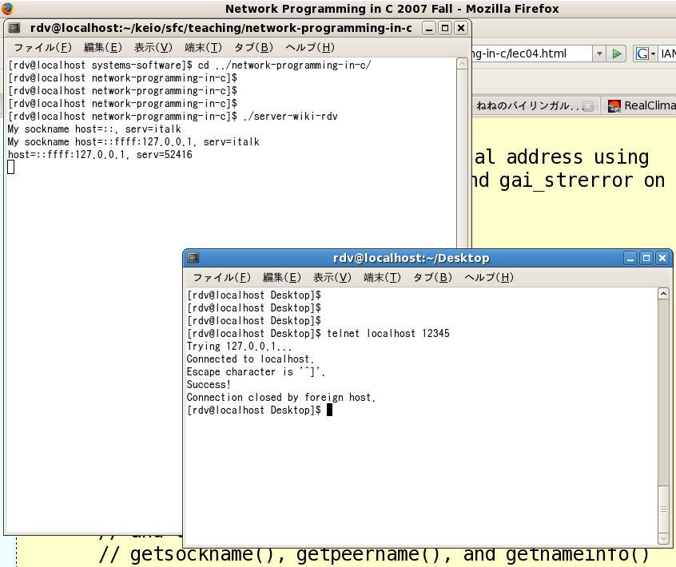Image resolution: width=676 pixels, height=567 pixels.
Task: Click the Google search engine icon
Action: tap(642, 54)
